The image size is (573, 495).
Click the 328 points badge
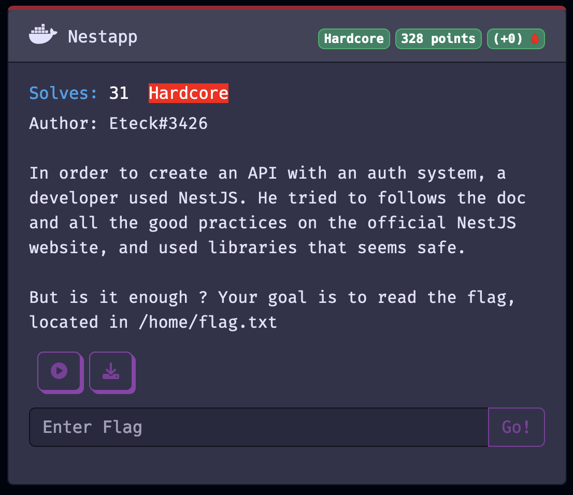pyautogui.click(x=438, y=39)
